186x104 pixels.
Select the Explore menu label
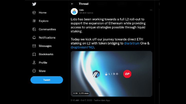[x=44, y=21]
